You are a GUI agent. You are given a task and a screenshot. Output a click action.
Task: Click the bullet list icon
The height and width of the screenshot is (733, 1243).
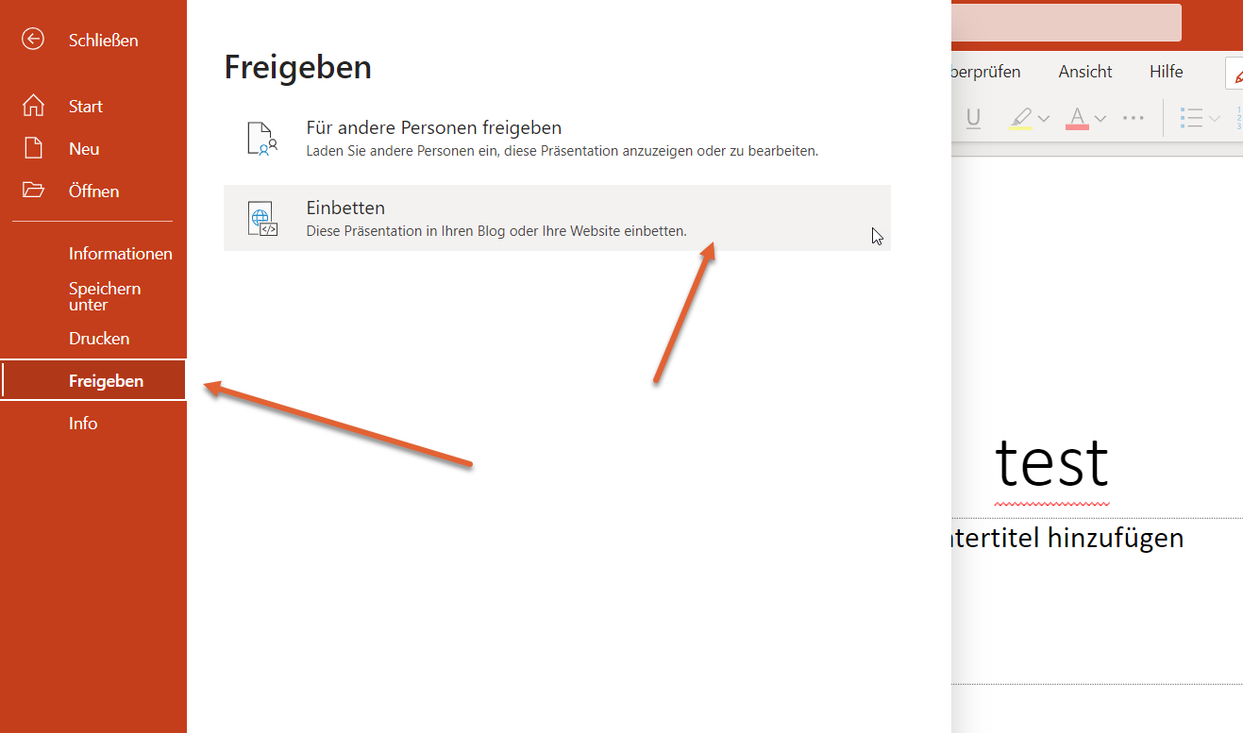[1191, 118]
